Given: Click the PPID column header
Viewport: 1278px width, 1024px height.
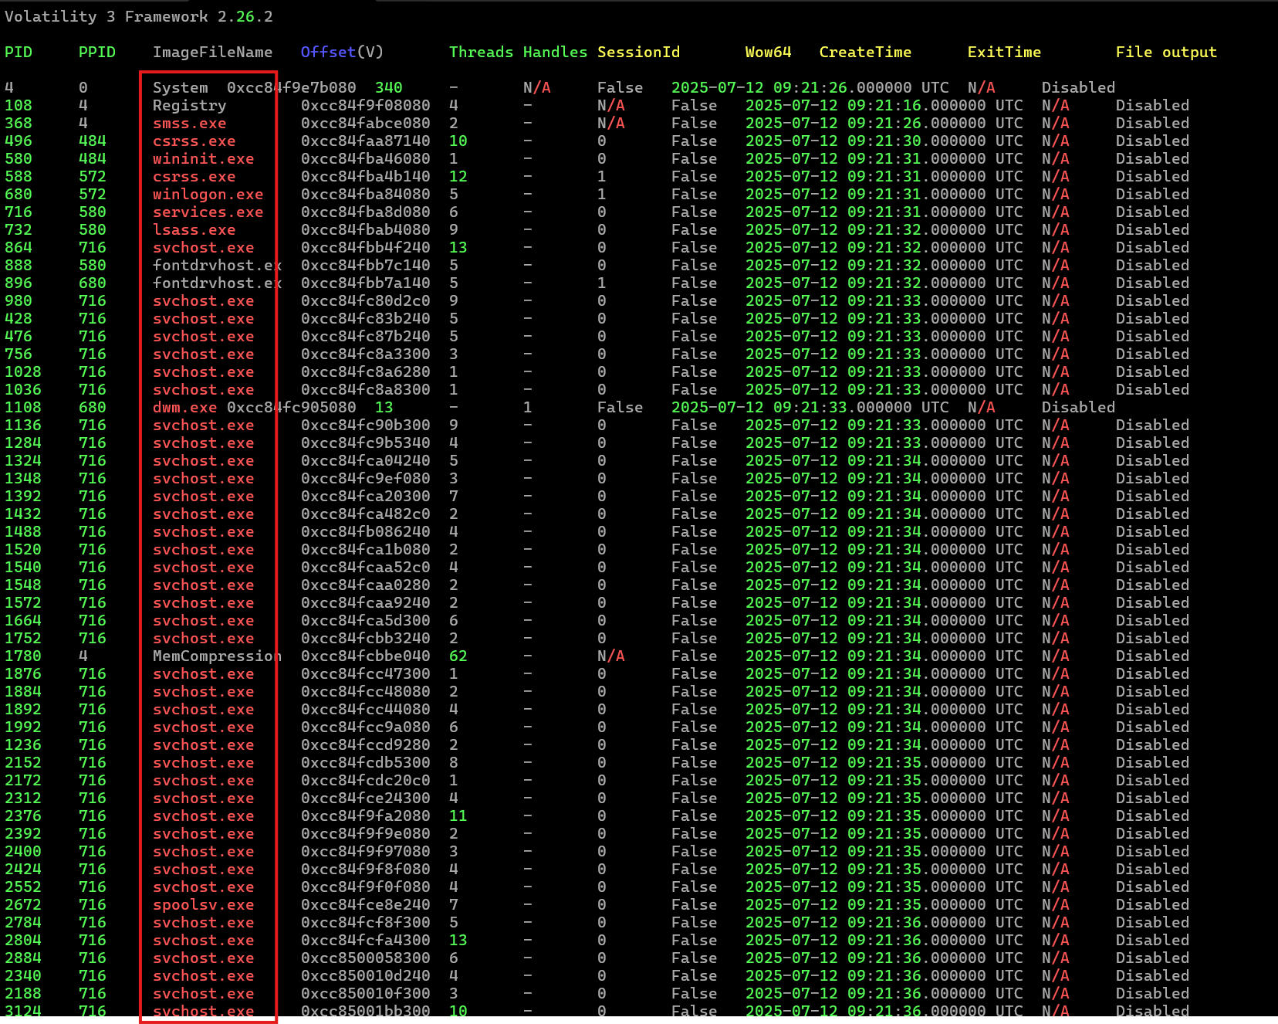Looking at the screenshot, I should click(x=96, y=52).
